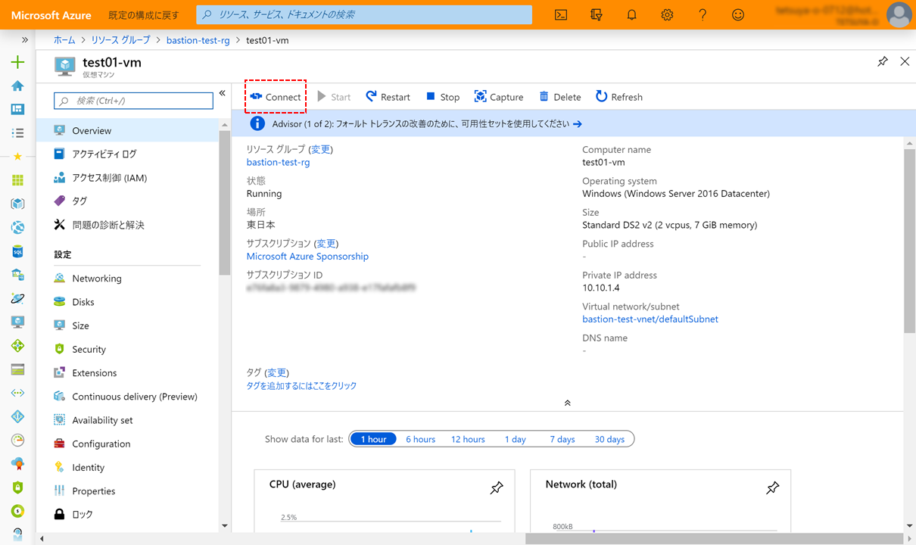This screenshot has width=916, height=545.
Task: Open Configuration settings
Action: (127, 444)
